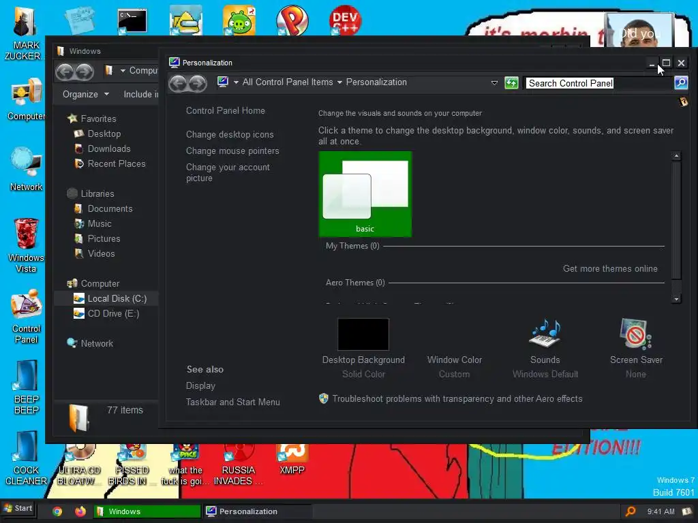Click the Start button
The image size is (698, 523).
18,508
